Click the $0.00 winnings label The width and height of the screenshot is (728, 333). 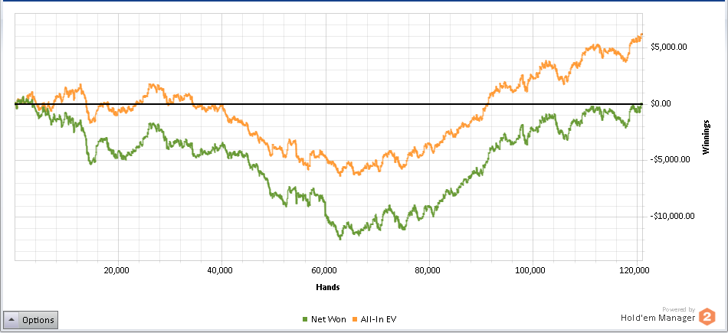661,103
